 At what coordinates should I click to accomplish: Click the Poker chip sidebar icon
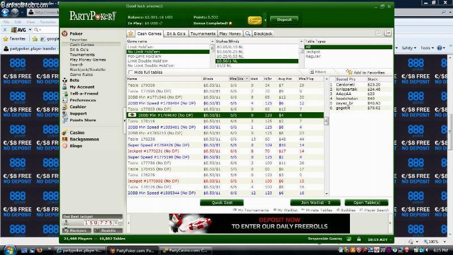[65, 33]
